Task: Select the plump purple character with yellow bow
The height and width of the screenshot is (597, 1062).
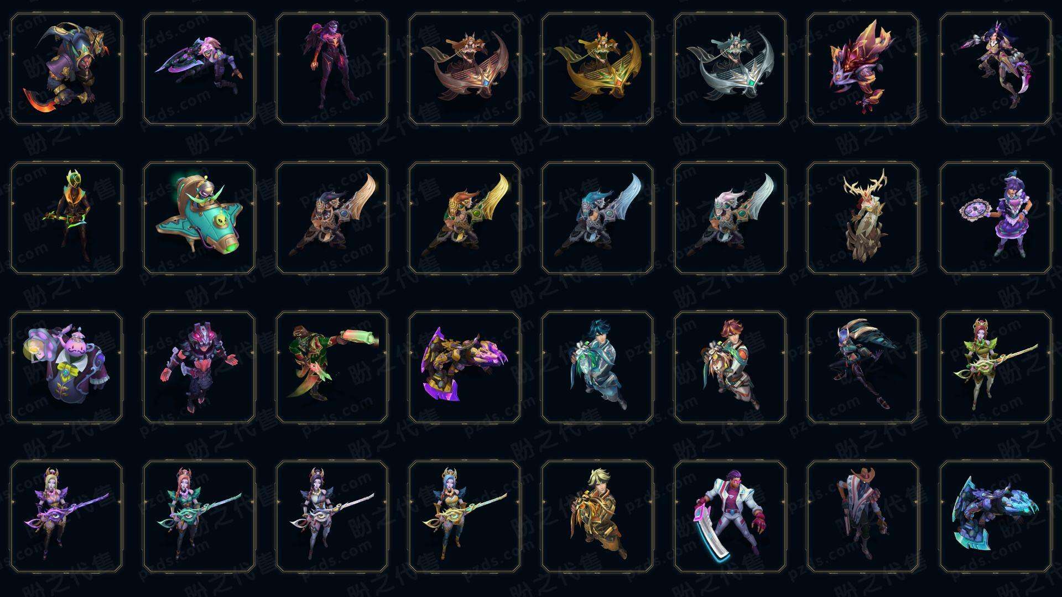Action: coord(66,367)
